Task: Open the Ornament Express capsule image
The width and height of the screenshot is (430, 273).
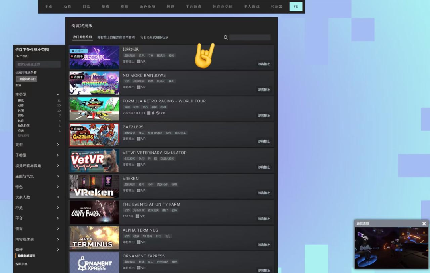Action: pyautogui.click(x=94, y=263)
